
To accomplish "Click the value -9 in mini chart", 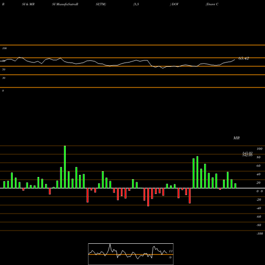I will (170, 258).
